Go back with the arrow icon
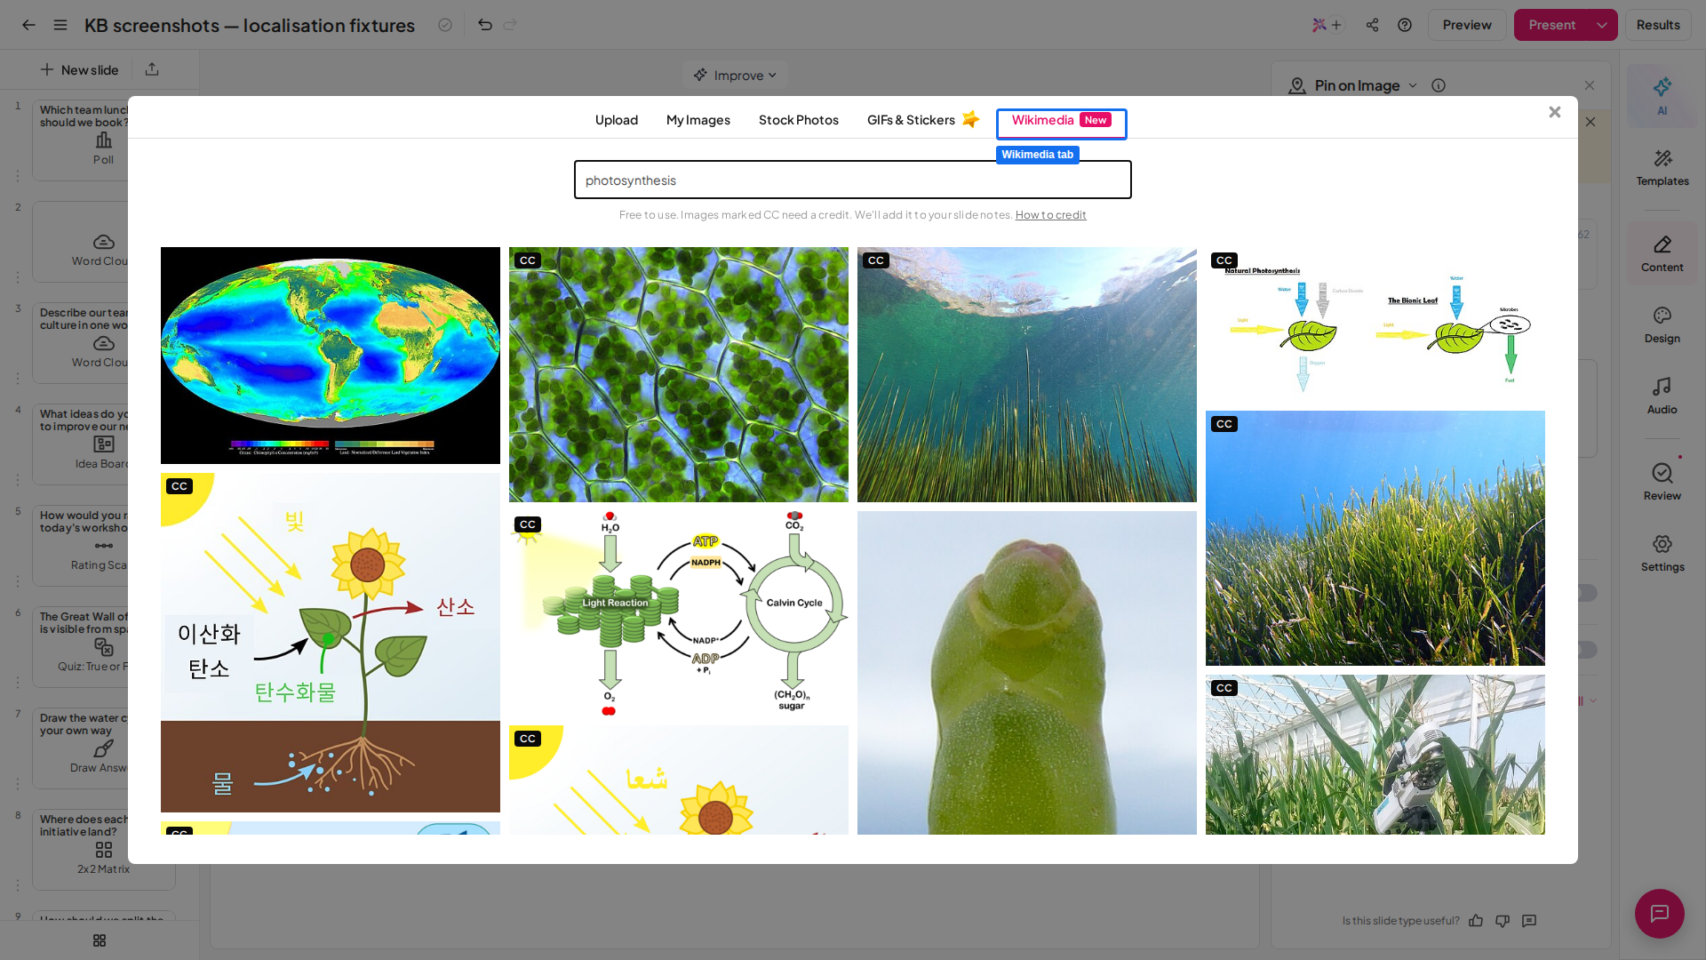Viewport: 1706px width, 960px height. [x=28, y=25]
